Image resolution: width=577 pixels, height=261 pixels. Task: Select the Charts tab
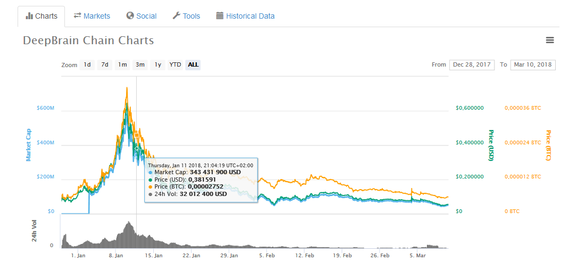click(41, 16)
